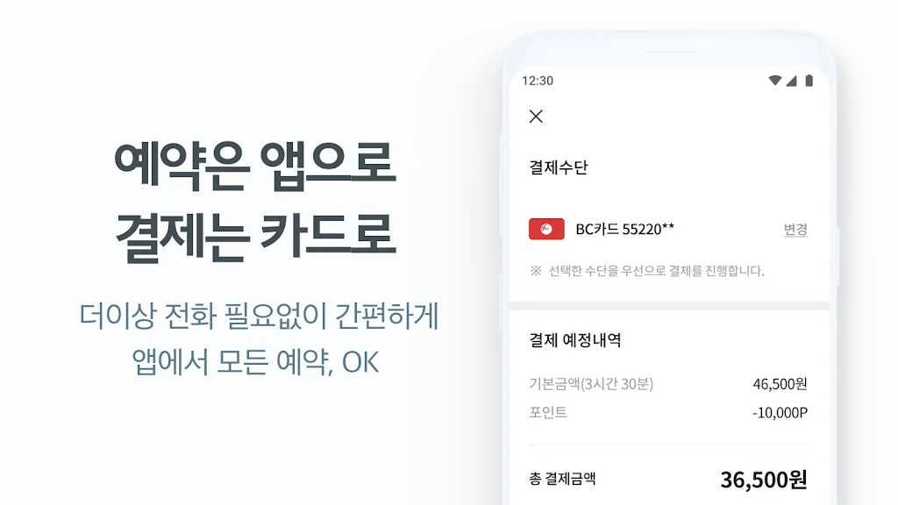Tap the 기본금액(3시간 30분) row label
This screenshot has height=505, width=898.
(591, 384)
